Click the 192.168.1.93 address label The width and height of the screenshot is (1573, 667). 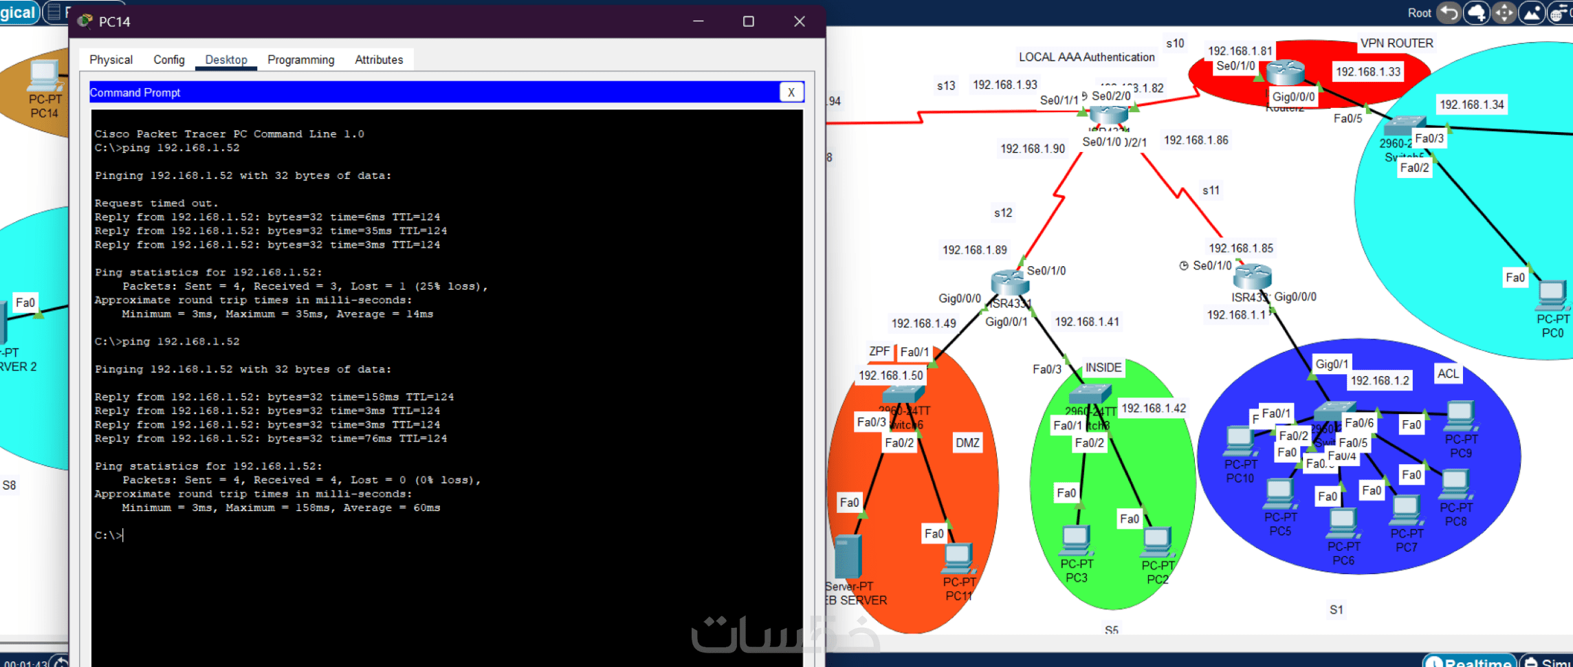[1005, 85]
